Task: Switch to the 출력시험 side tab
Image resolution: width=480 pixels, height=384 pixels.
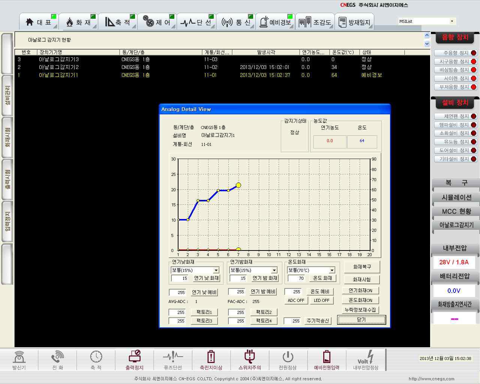Action: 7,180
